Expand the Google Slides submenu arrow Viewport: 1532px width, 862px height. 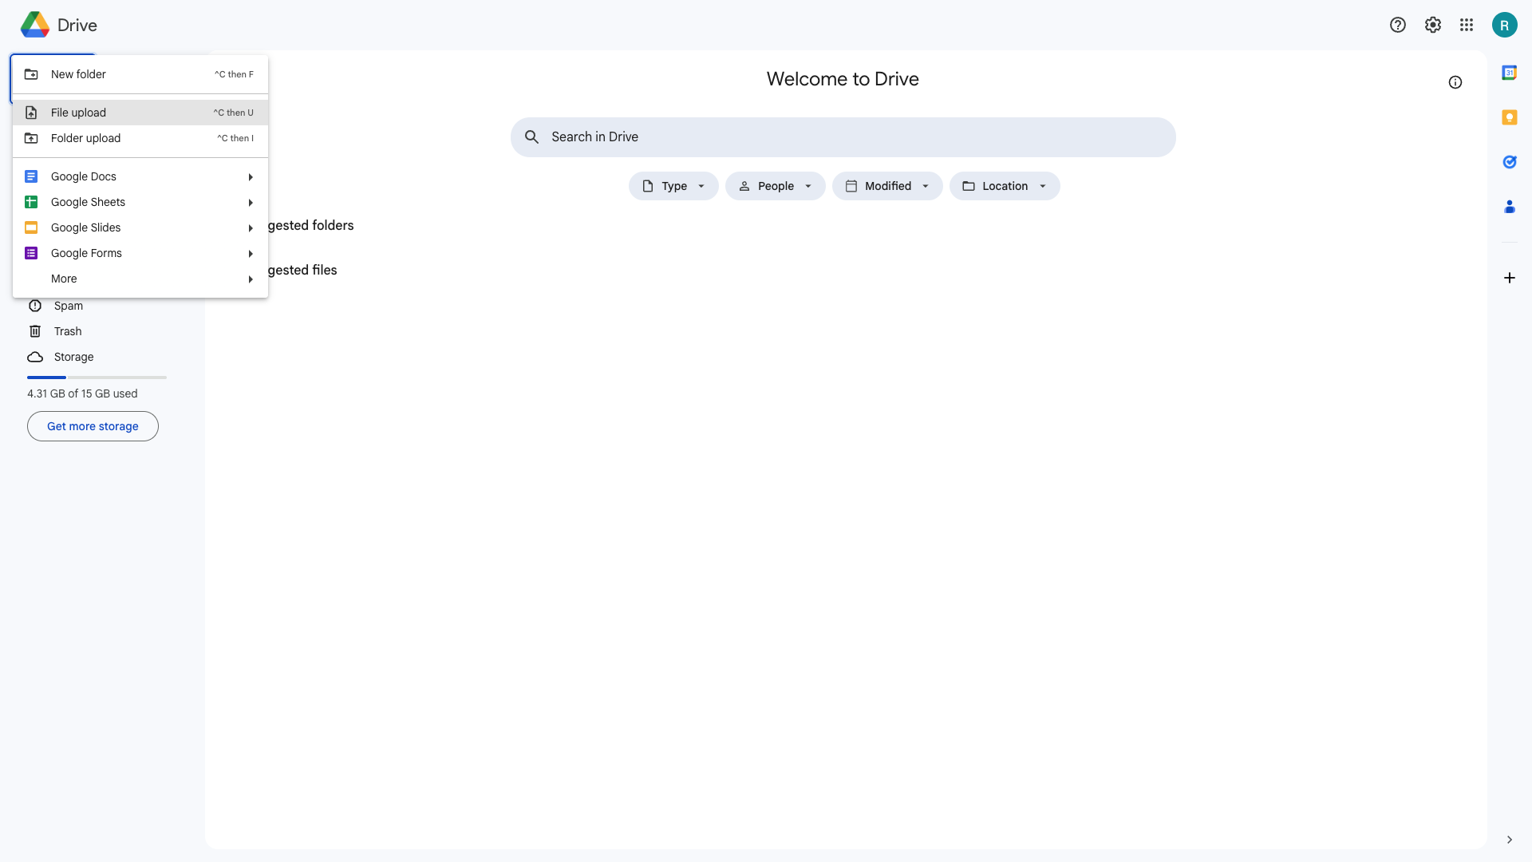pos(251,228)
